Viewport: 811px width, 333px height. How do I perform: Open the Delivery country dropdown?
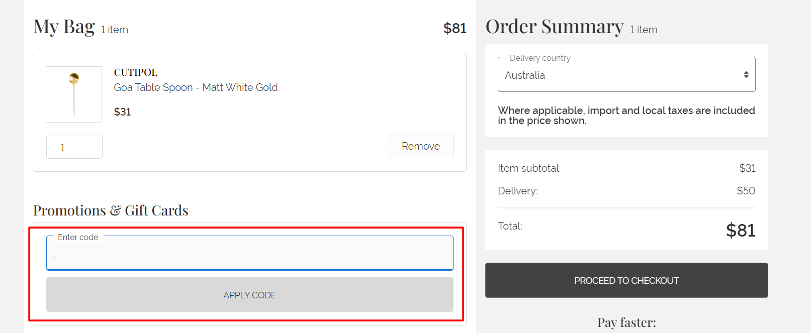pyautogui.click(x=626, y=75)
